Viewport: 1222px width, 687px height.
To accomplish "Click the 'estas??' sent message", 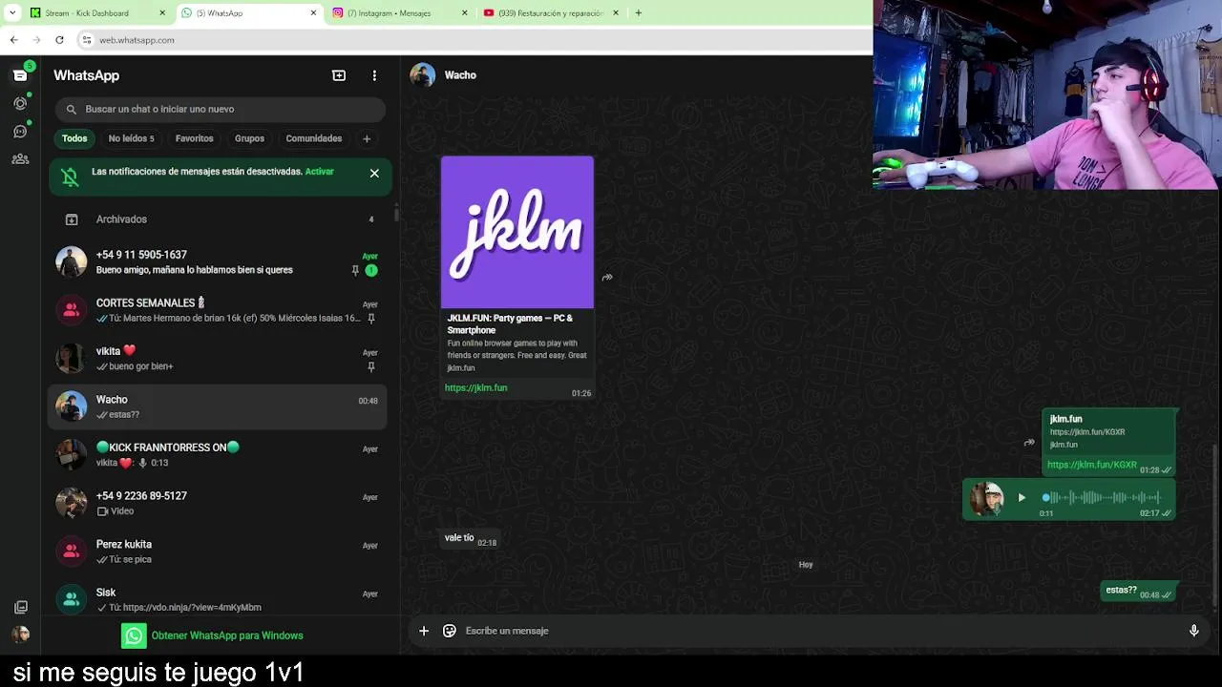I will click(x=1138, y=592).
